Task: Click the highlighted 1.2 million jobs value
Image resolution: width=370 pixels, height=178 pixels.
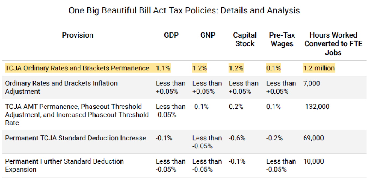Action: coord(319,68)
